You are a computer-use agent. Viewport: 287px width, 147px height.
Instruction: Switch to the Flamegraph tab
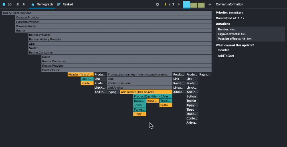click(42, 4)
